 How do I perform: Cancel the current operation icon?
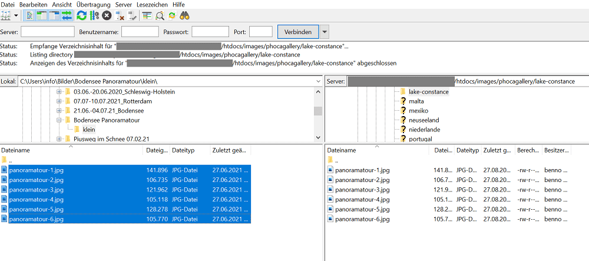click(x=107, y=15)
